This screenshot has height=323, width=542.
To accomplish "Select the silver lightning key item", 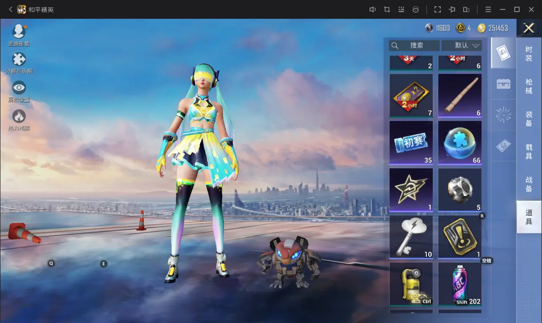I will 411,237.
